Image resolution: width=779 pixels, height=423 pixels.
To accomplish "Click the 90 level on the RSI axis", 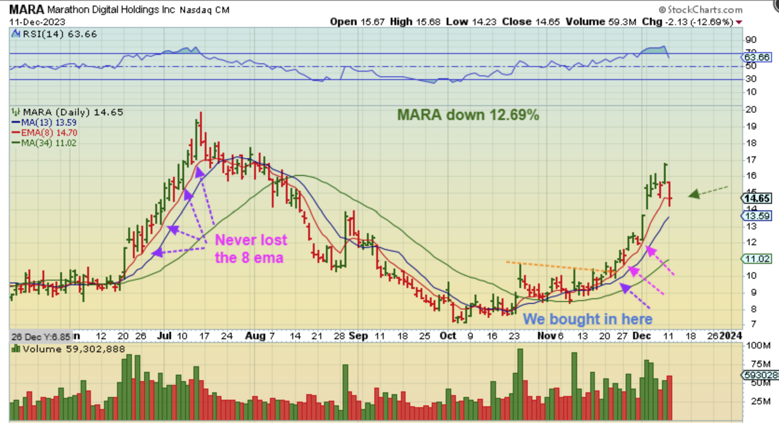I will 751,40.
